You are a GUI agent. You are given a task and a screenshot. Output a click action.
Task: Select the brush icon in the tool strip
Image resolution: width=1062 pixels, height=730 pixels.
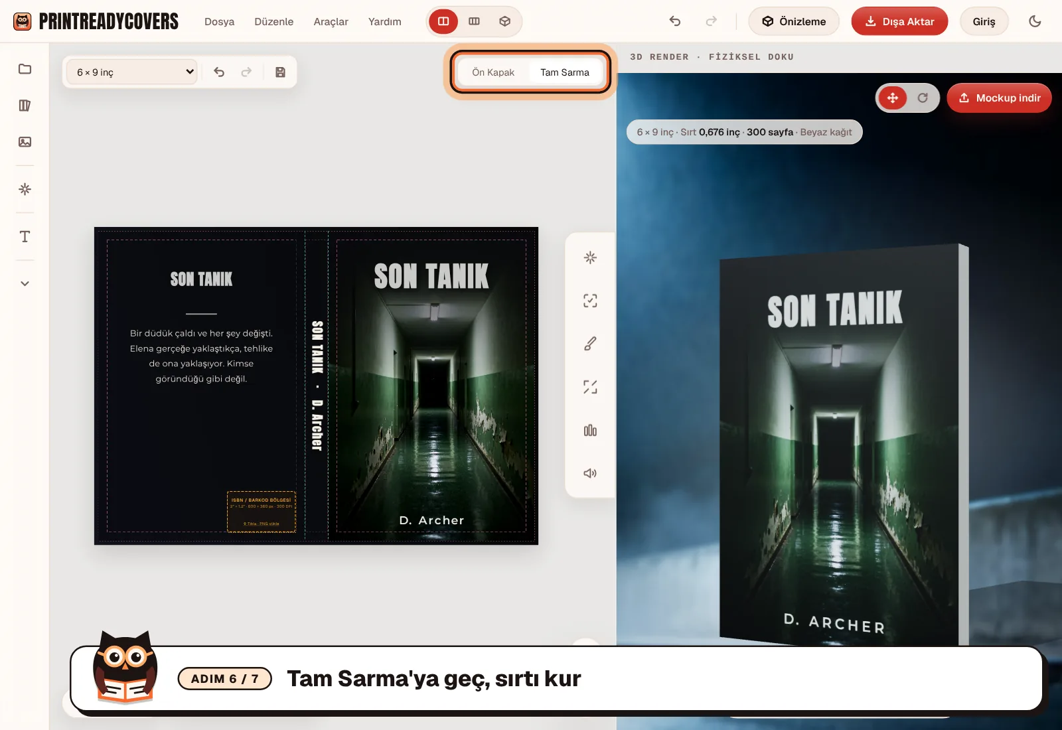pyautogui.click(x=590, y=344)
